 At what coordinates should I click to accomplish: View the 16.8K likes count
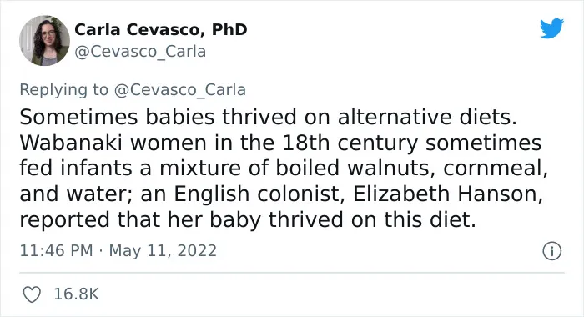click(77, 294)
